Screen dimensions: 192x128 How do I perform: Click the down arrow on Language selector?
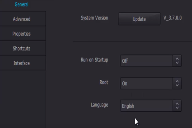[177, 108]
